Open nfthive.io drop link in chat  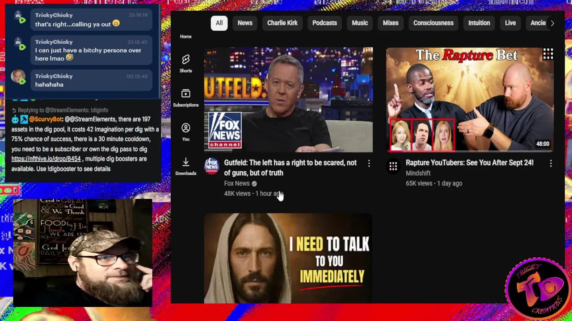pyautogui.click(x=46, y=159)
